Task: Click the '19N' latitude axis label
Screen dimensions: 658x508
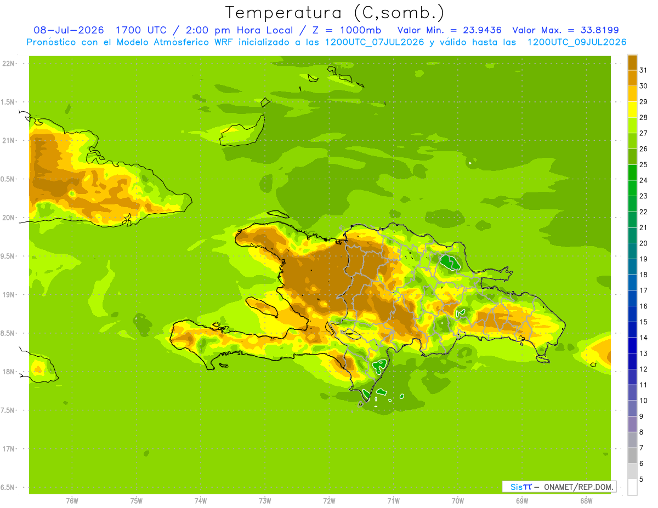Action: coord(8,294)
